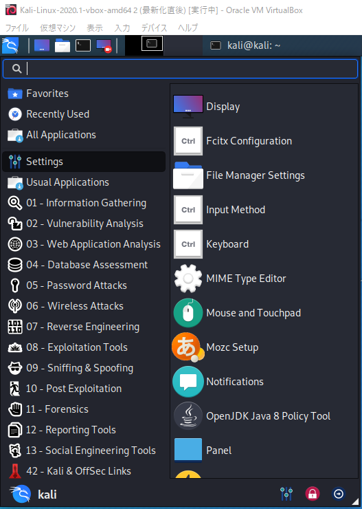Open 02 - Vulnerability Analysis category
The height and width of the screenshot is (509, 362).
[84, 224]
